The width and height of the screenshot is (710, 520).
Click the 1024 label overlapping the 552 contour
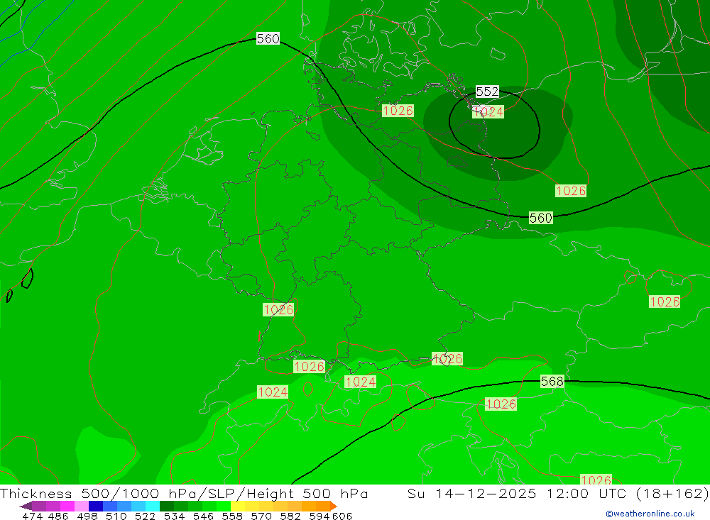coord(488,112)
